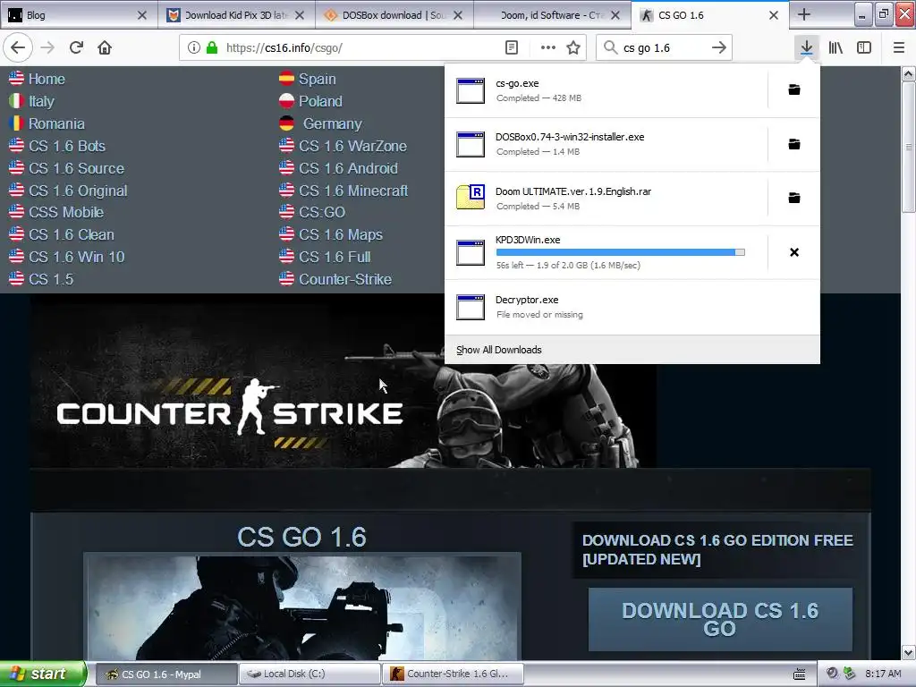Open the Germany link
This screenshot has width=916, height=687.
pyautogui.click(x=333, y=123)
